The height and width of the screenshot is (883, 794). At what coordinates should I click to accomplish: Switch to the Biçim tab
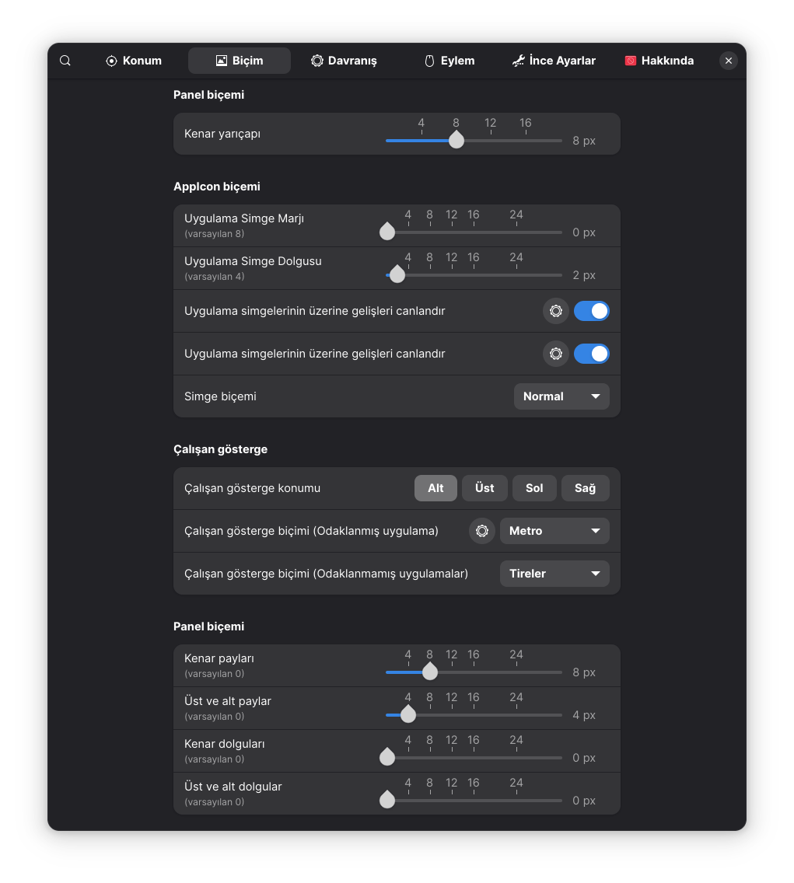[240, 61]
